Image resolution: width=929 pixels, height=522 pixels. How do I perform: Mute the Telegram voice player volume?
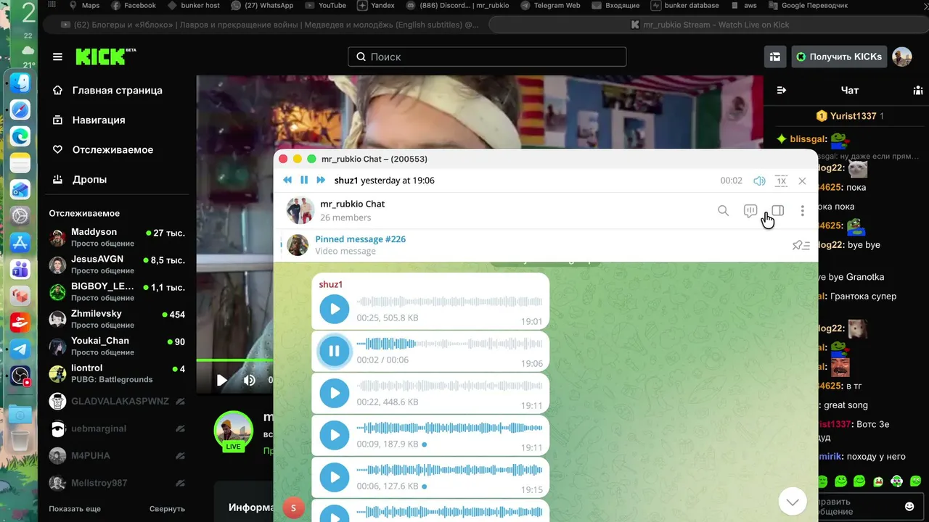tap(759, 181)
